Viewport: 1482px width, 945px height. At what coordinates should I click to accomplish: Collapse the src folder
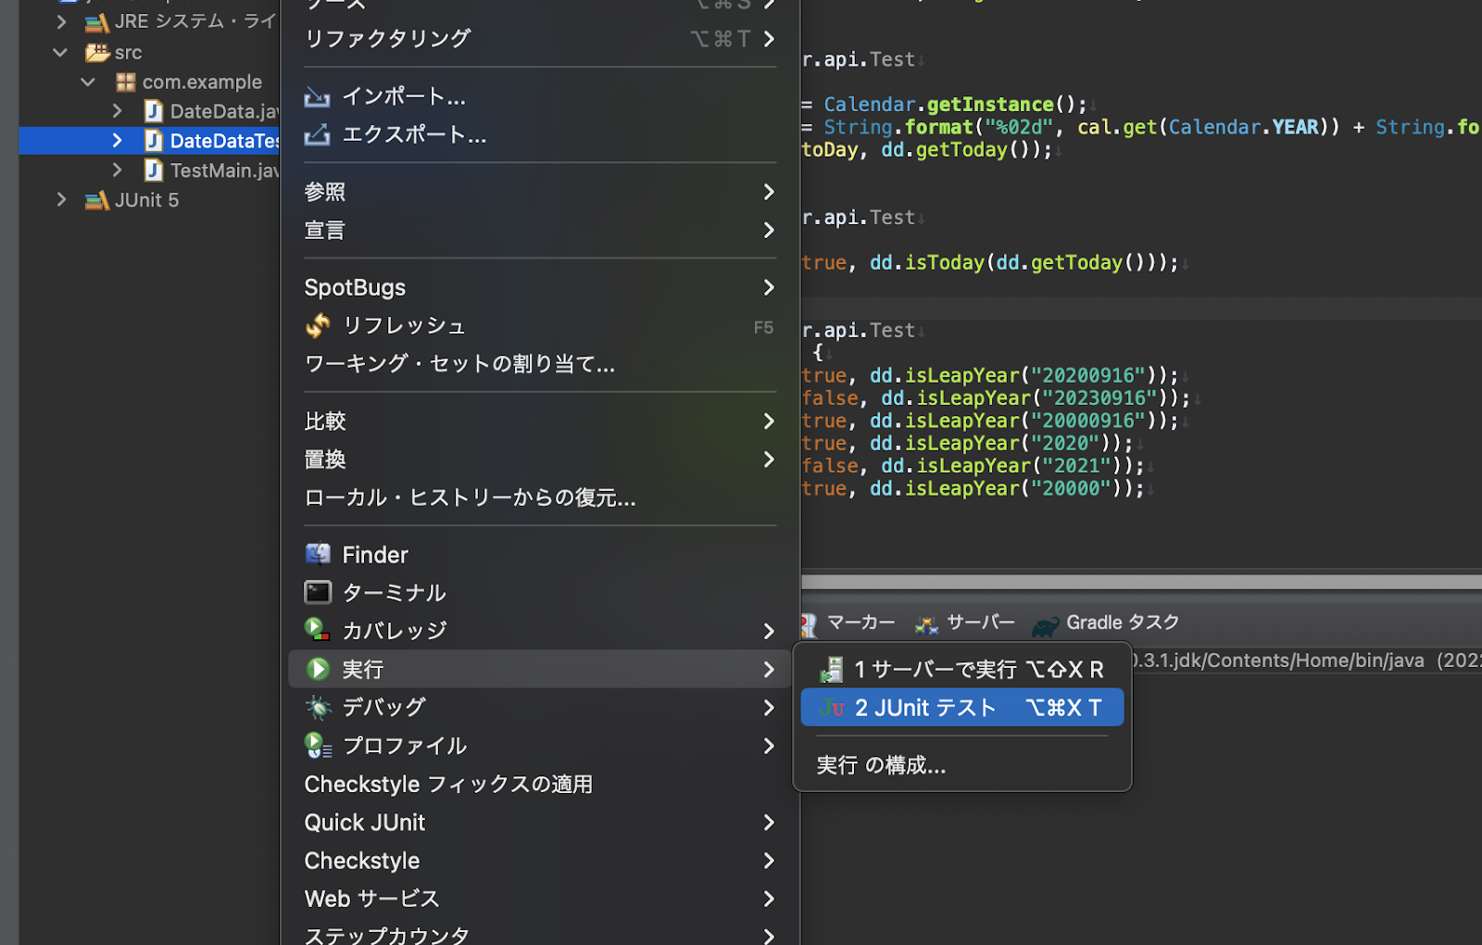[x=61, y=53]
